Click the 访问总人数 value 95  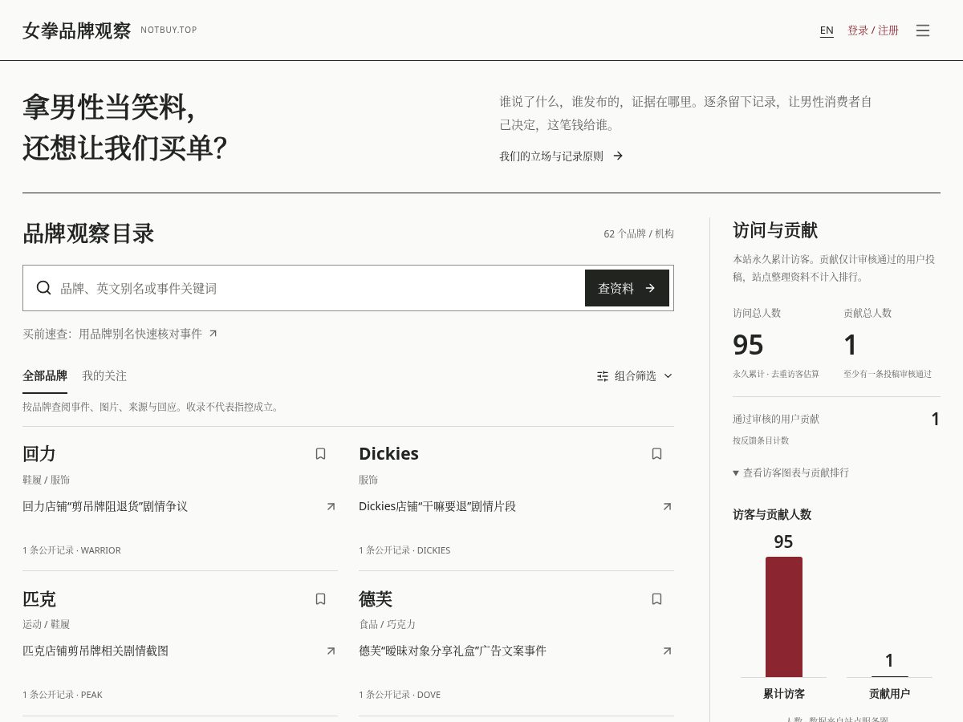748,345
